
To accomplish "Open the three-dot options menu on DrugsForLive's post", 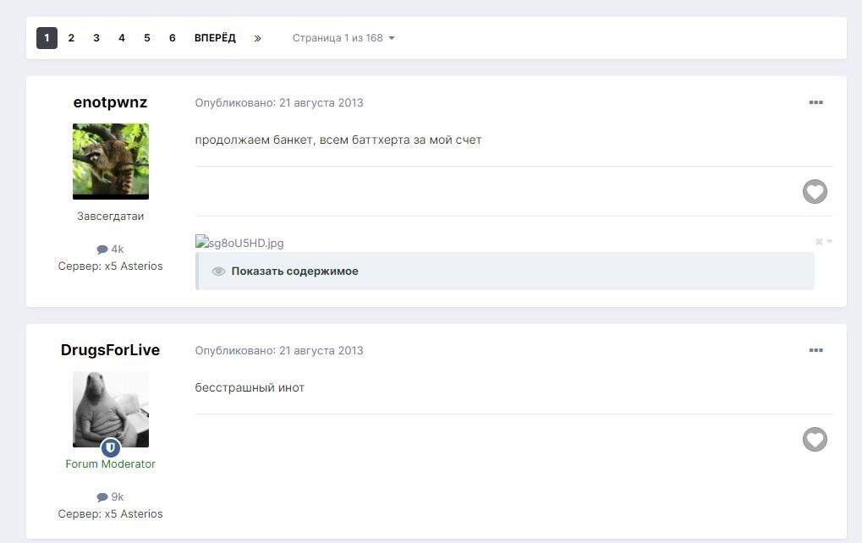I will point(815,350).
